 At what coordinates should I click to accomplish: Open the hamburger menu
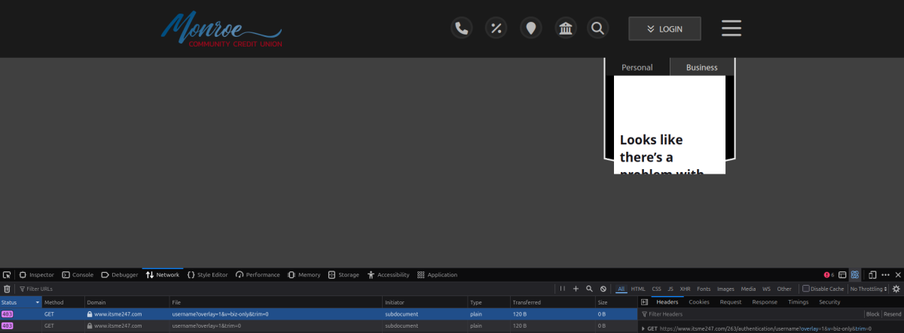click(x=731, y=29)
